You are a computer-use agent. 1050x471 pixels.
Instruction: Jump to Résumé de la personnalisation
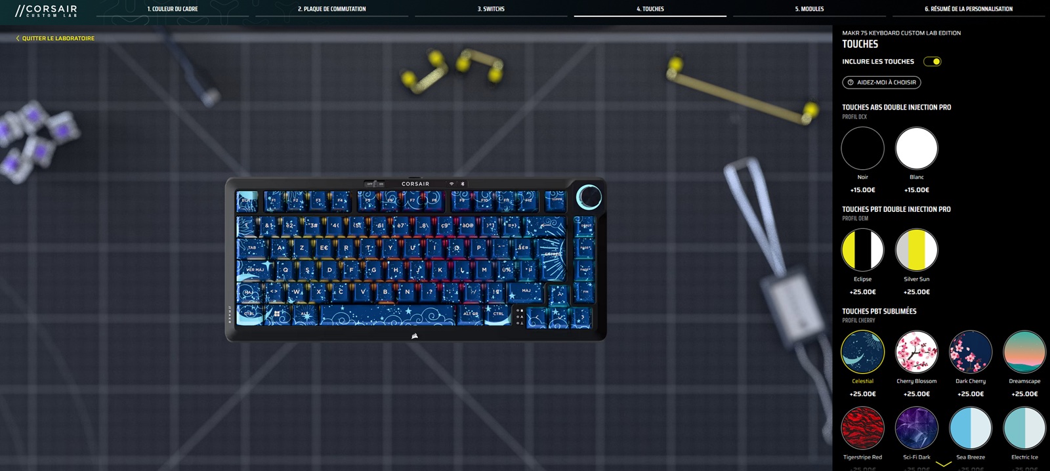point(969,9)
